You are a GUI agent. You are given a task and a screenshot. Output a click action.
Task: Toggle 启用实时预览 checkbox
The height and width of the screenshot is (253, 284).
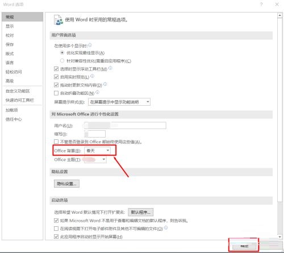(x=56, y=77)
